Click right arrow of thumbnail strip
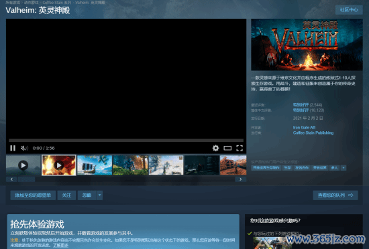This screenshot has height=249, width=369. point(240,179)
